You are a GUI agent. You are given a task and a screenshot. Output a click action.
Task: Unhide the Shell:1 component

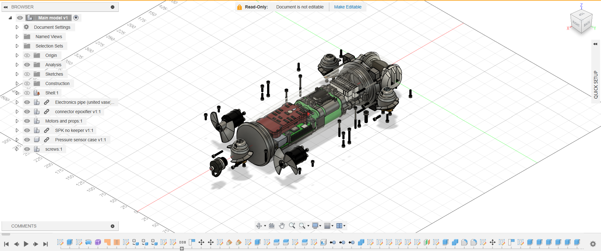pos(27,93)
